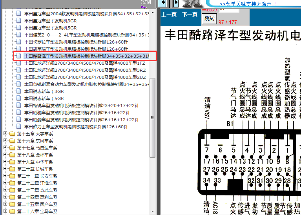
Task: Expand 第十五章 大宇车系 with its plus box
Action: tap(5, 133)
